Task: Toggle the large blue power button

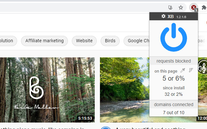Action: click(x=173, y=38)
